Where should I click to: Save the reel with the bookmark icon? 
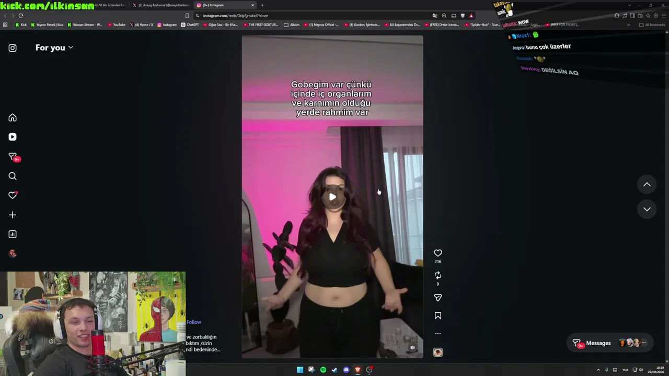[x=438, y=316]
